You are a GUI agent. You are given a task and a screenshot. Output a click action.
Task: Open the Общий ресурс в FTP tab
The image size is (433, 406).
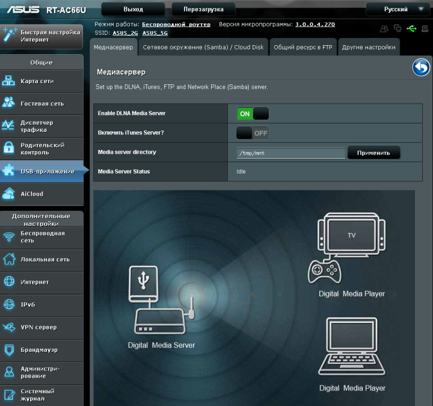[303, 48]
